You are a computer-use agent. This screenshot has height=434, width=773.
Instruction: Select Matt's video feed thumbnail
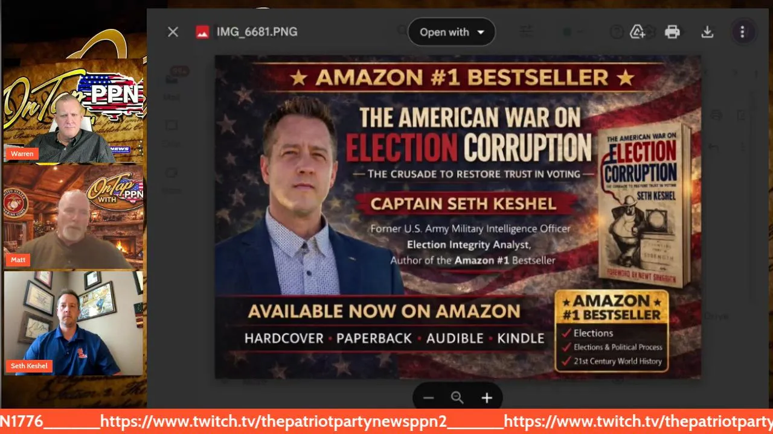click(73, 217)
